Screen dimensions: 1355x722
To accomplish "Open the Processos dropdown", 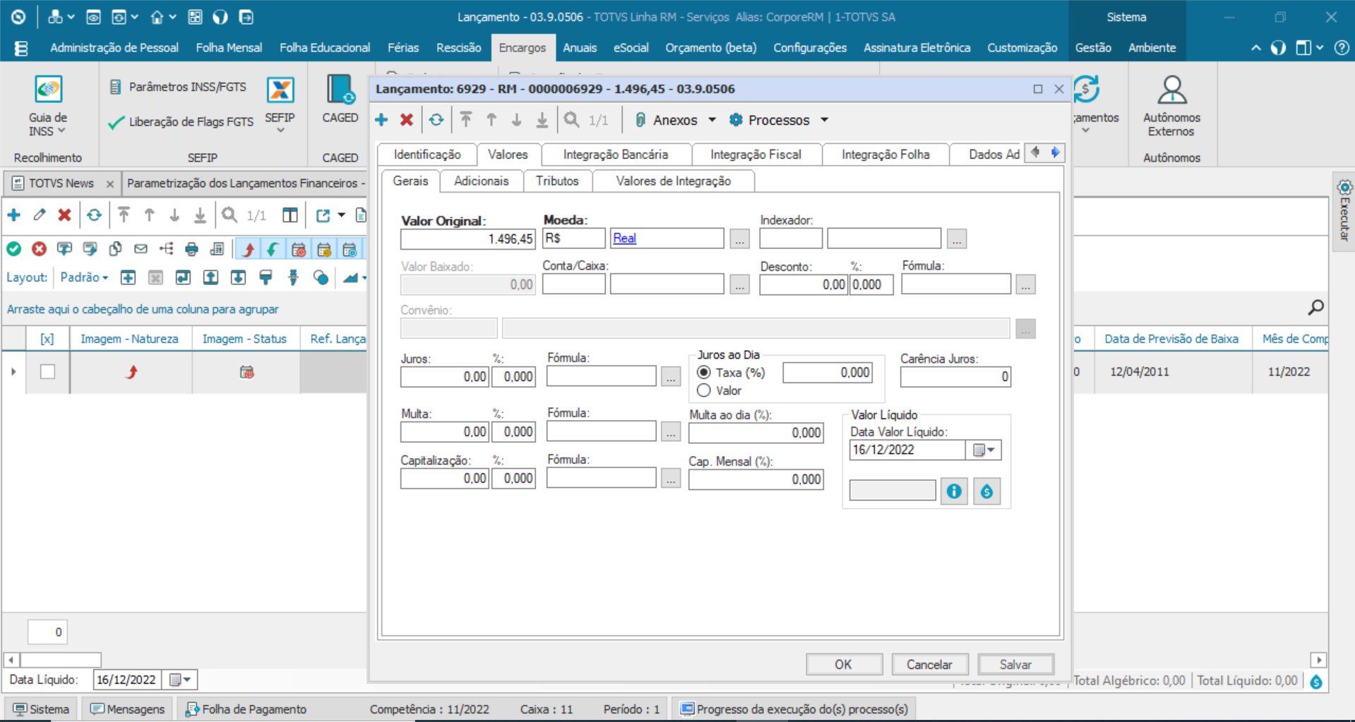I will (x=779, y=120).
